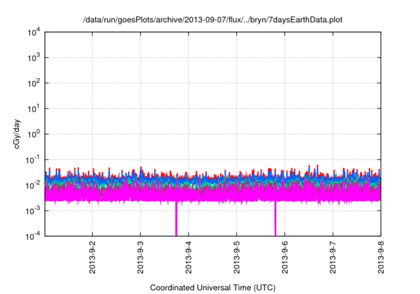Click the 2013-9-2 date tick label
Viewport: 420px width, 294px height.
click(x=93, y=257)
